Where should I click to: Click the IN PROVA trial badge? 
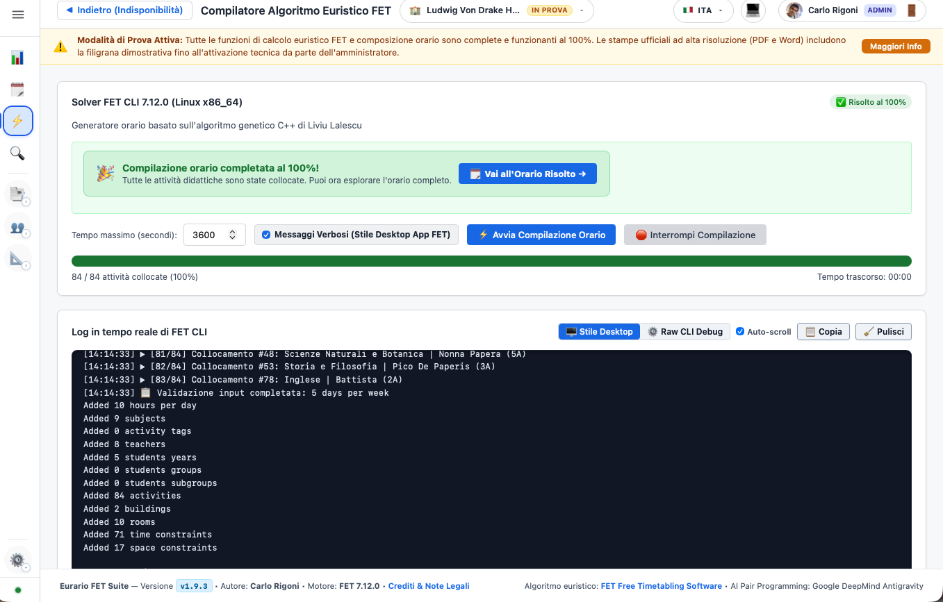pos(549,10)
